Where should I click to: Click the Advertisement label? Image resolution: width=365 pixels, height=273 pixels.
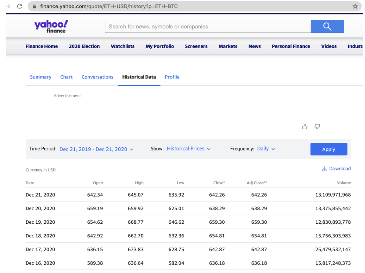pyautogui.click(x=67, y=96)
